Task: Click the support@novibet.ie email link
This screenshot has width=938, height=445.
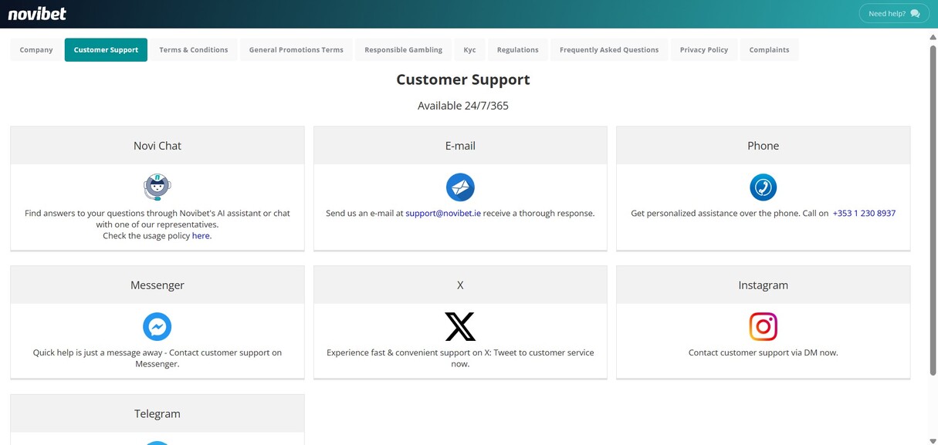Action: [x=443, y=214]
